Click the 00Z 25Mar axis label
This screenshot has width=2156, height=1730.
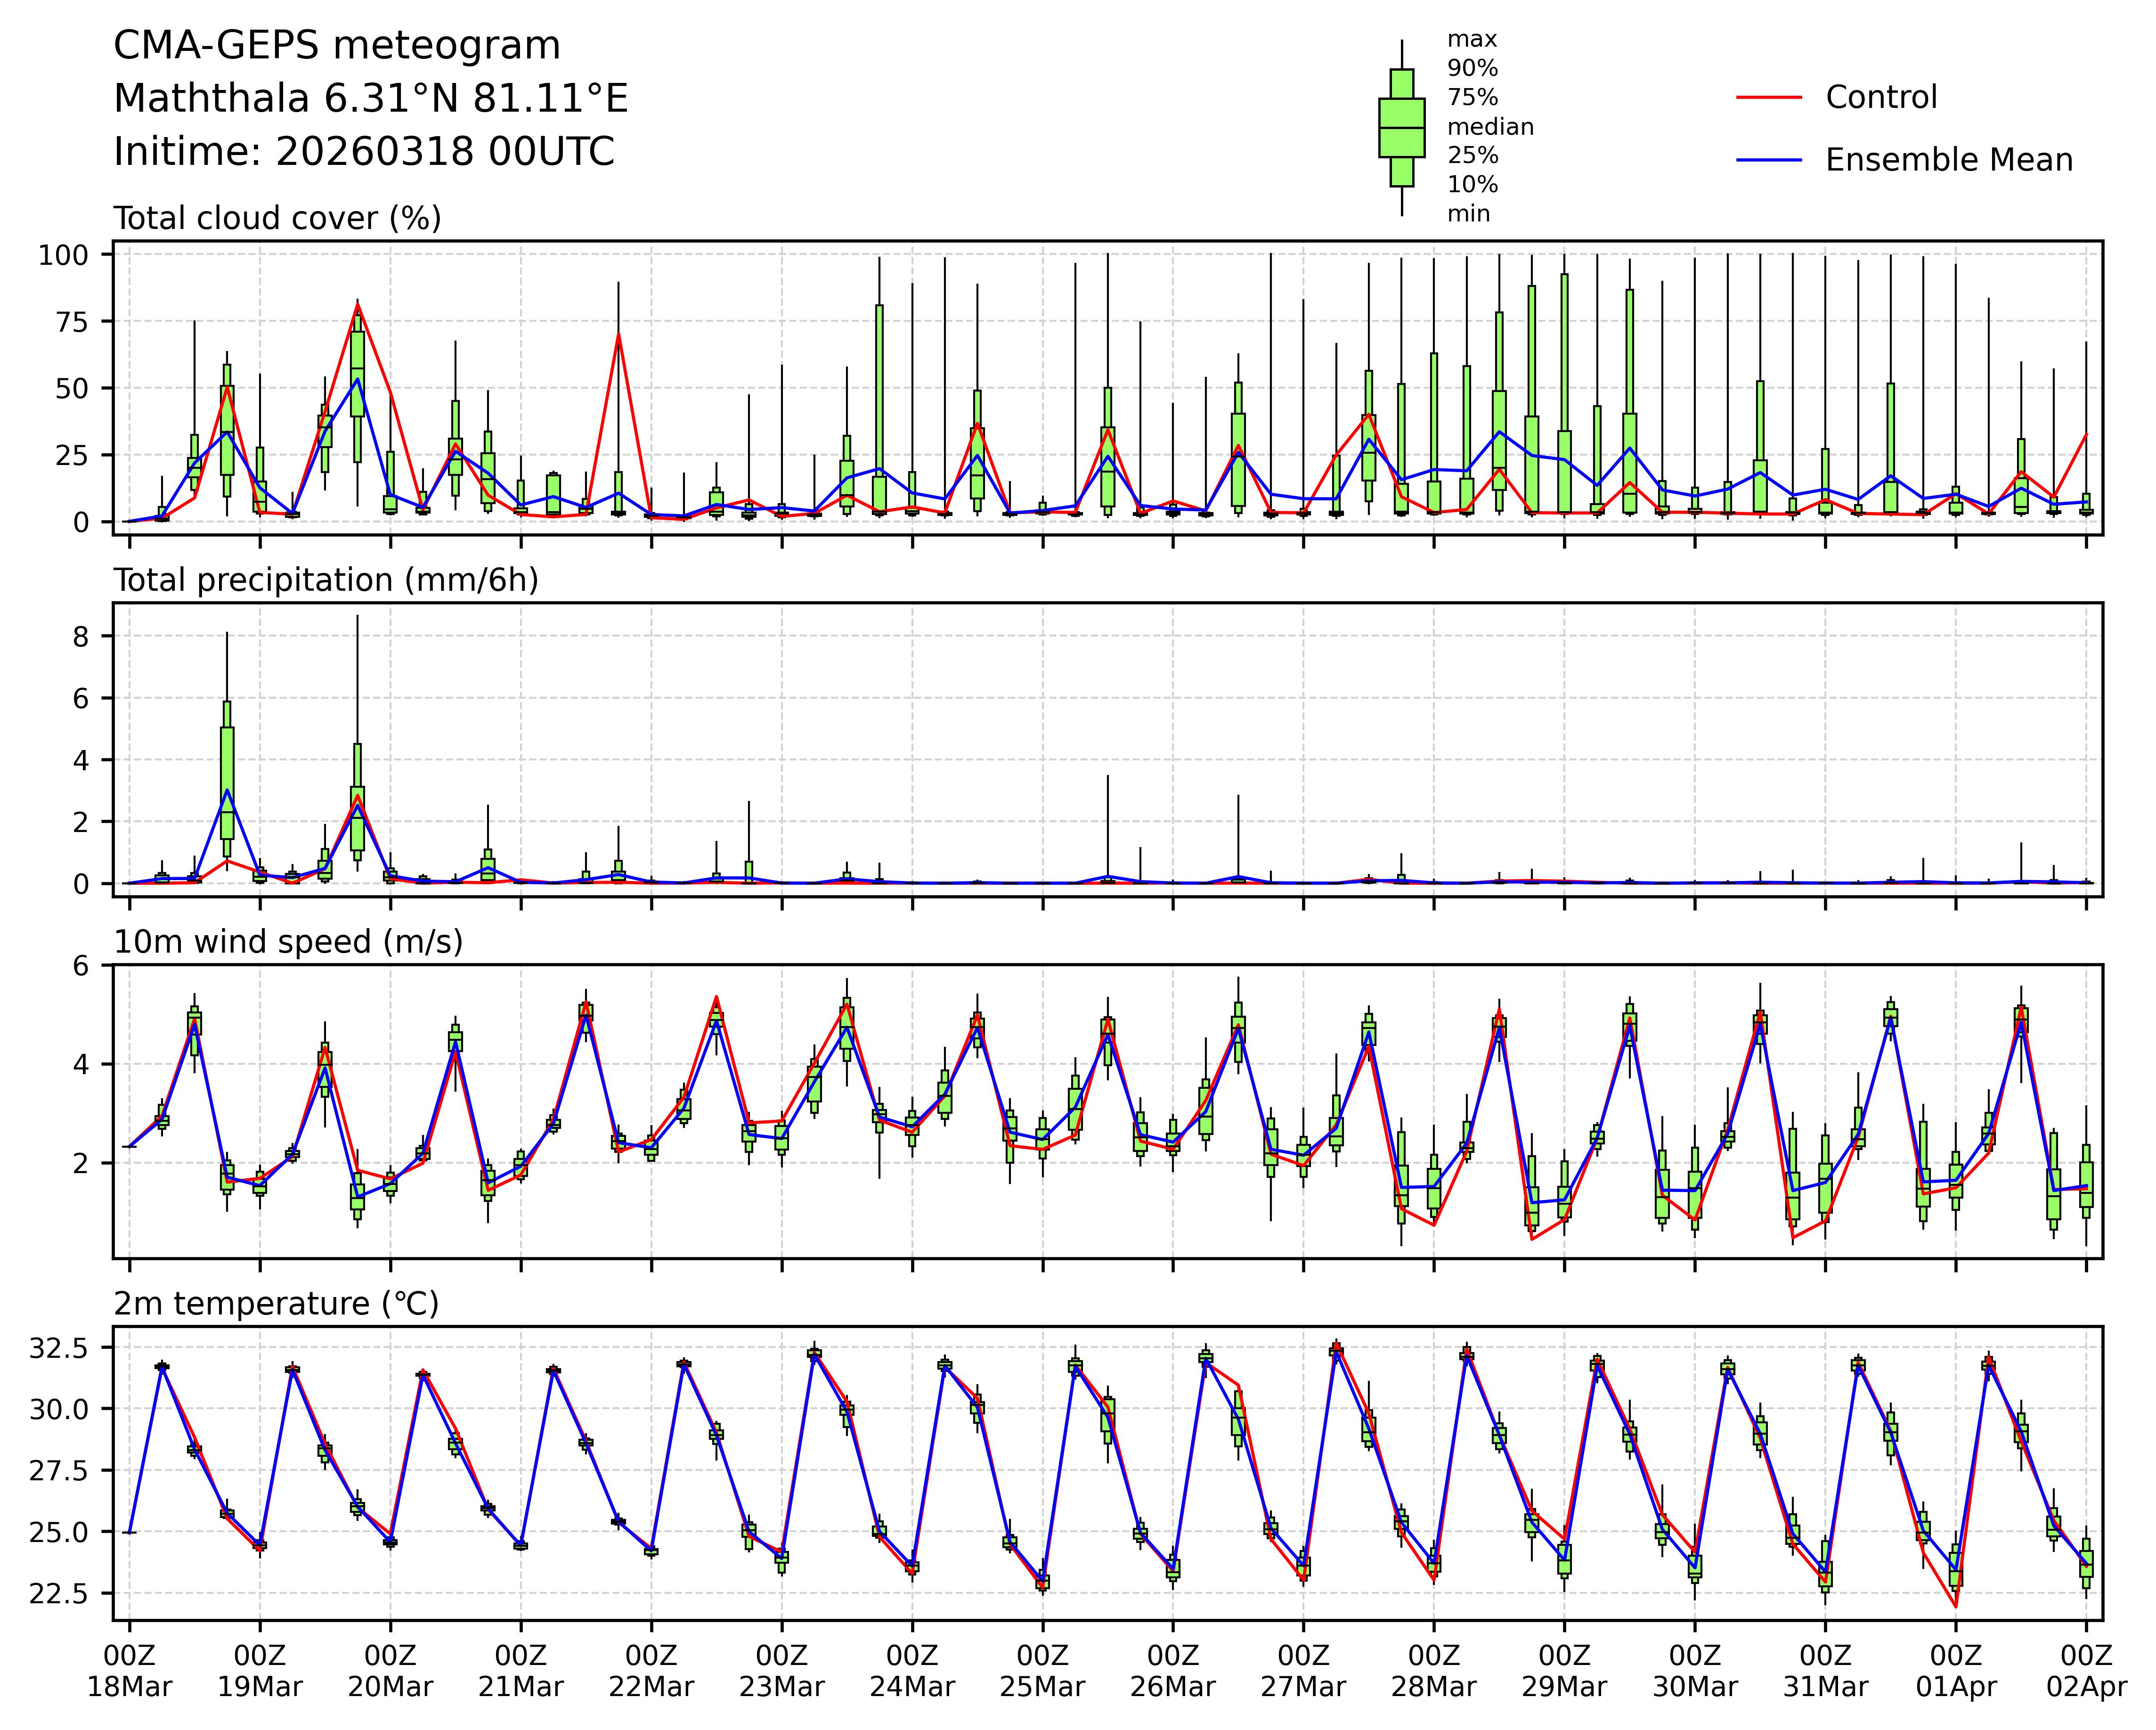(1042, 1670)
